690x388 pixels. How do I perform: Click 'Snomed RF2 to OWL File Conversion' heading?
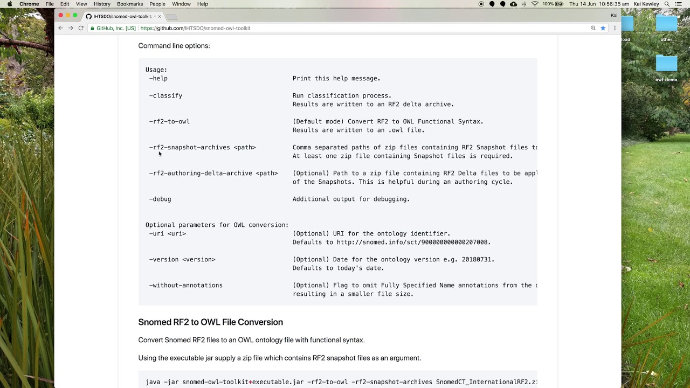point(211,322)
